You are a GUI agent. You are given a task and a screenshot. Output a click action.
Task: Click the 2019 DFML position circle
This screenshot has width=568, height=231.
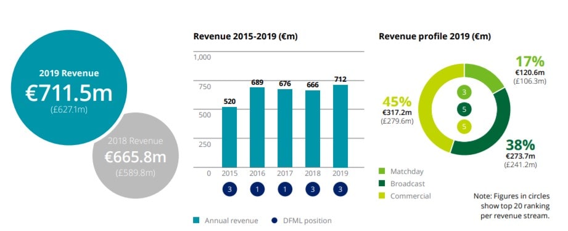coord(340,189)
